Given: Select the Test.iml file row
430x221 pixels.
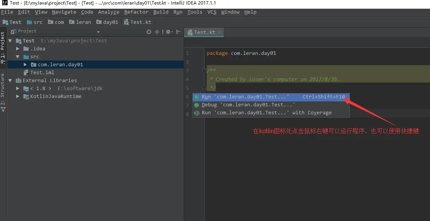Looking at the screenshot, I should 96,73.
